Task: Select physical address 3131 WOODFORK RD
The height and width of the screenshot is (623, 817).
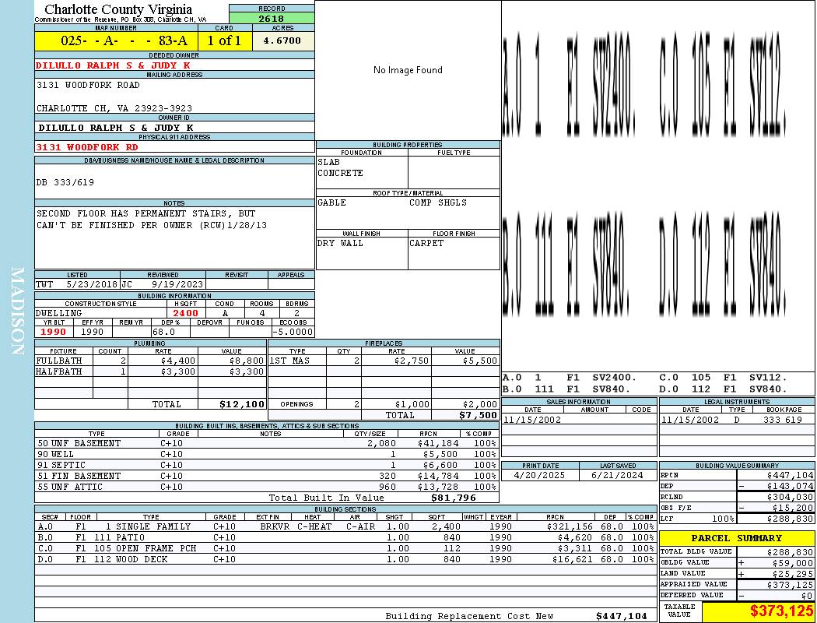Action: point(87,147)
